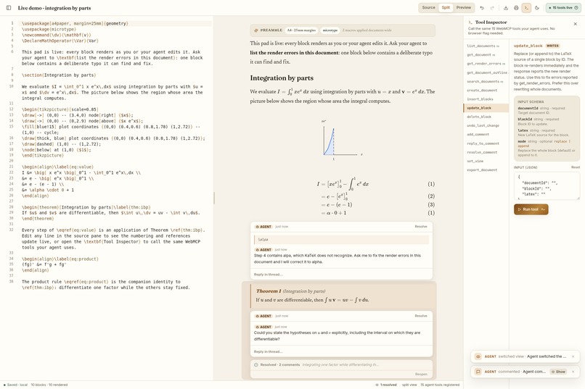Viewport: 585px width, 389px height.
Task: Click Show on commented notification
Action: (x=559, y=372)
